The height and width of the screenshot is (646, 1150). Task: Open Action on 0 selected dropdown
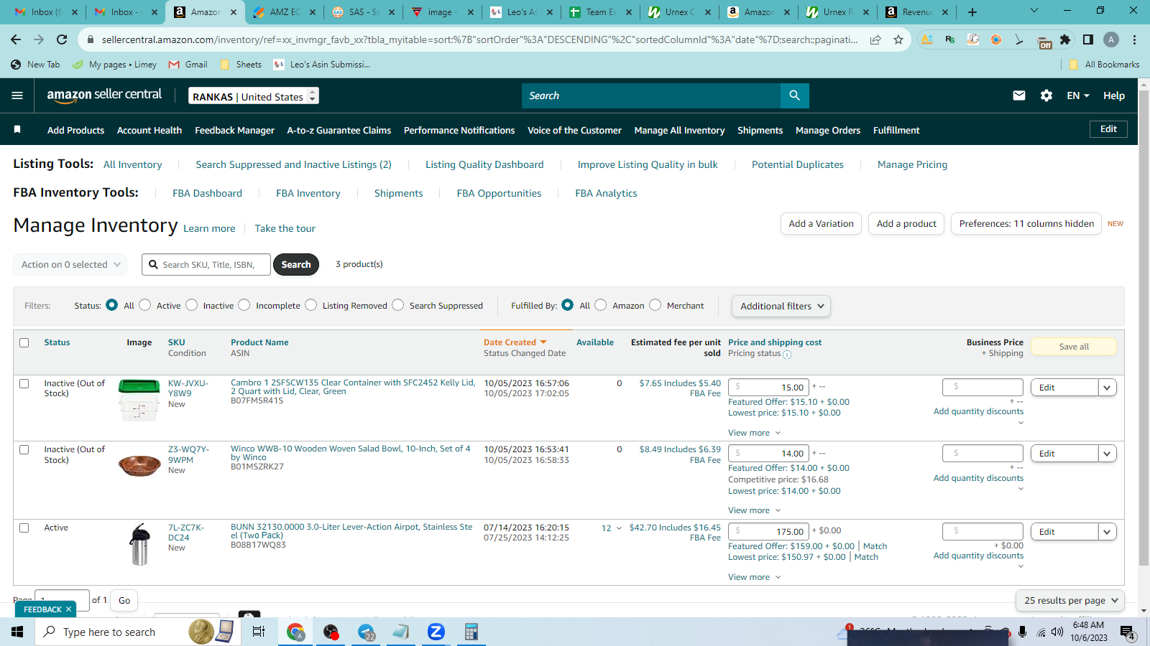pyautogui.click(x=70, y=264)
